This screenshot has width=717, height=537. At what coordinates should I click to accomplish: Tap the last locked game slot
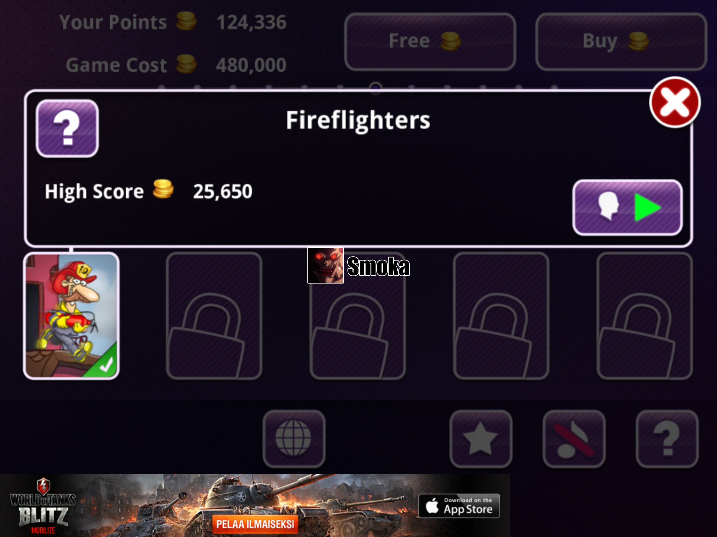(x=645, y=316)
